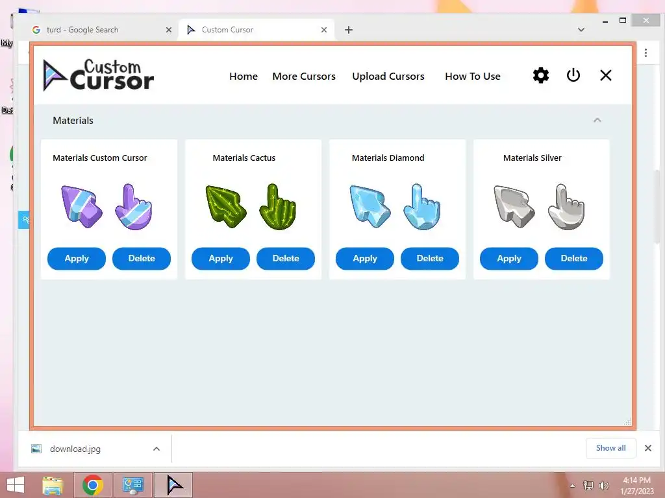Screen dimensions: 665x498
Task: Collapse the Materials section chevron
Action: coord(597,120)
